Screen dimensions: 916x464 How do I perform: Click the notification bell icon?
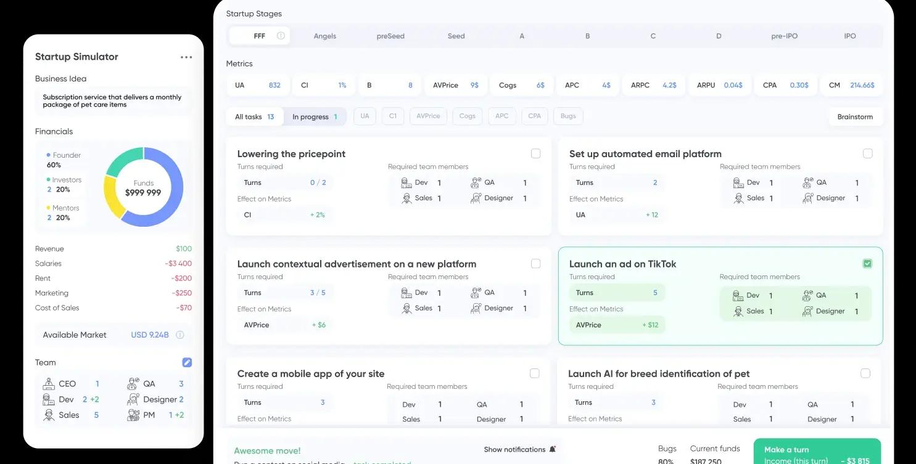[553, 449]
